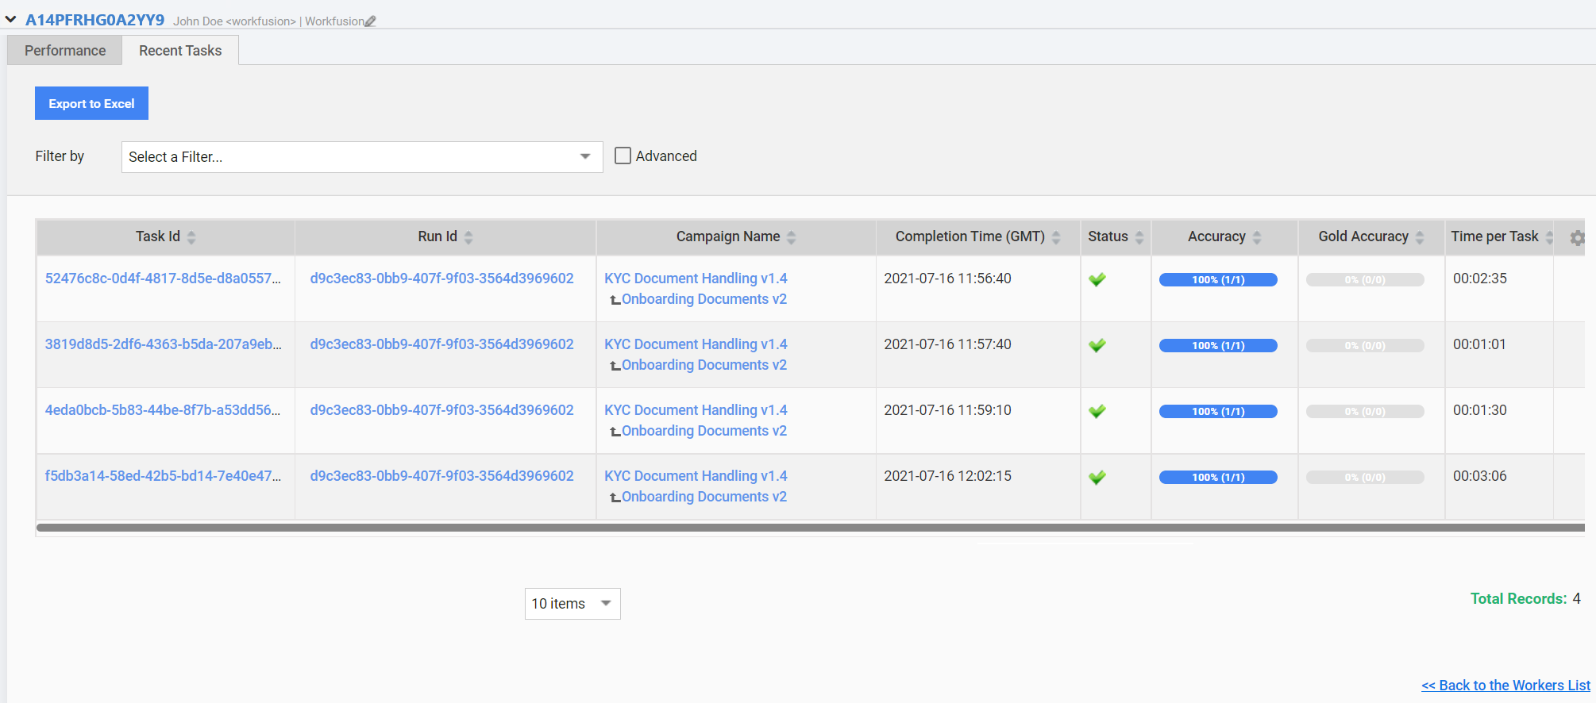Open Onboarding Documents v2 in row f5db3a14
Viewport: 1596px width, 703px height.
click(704, 497)
